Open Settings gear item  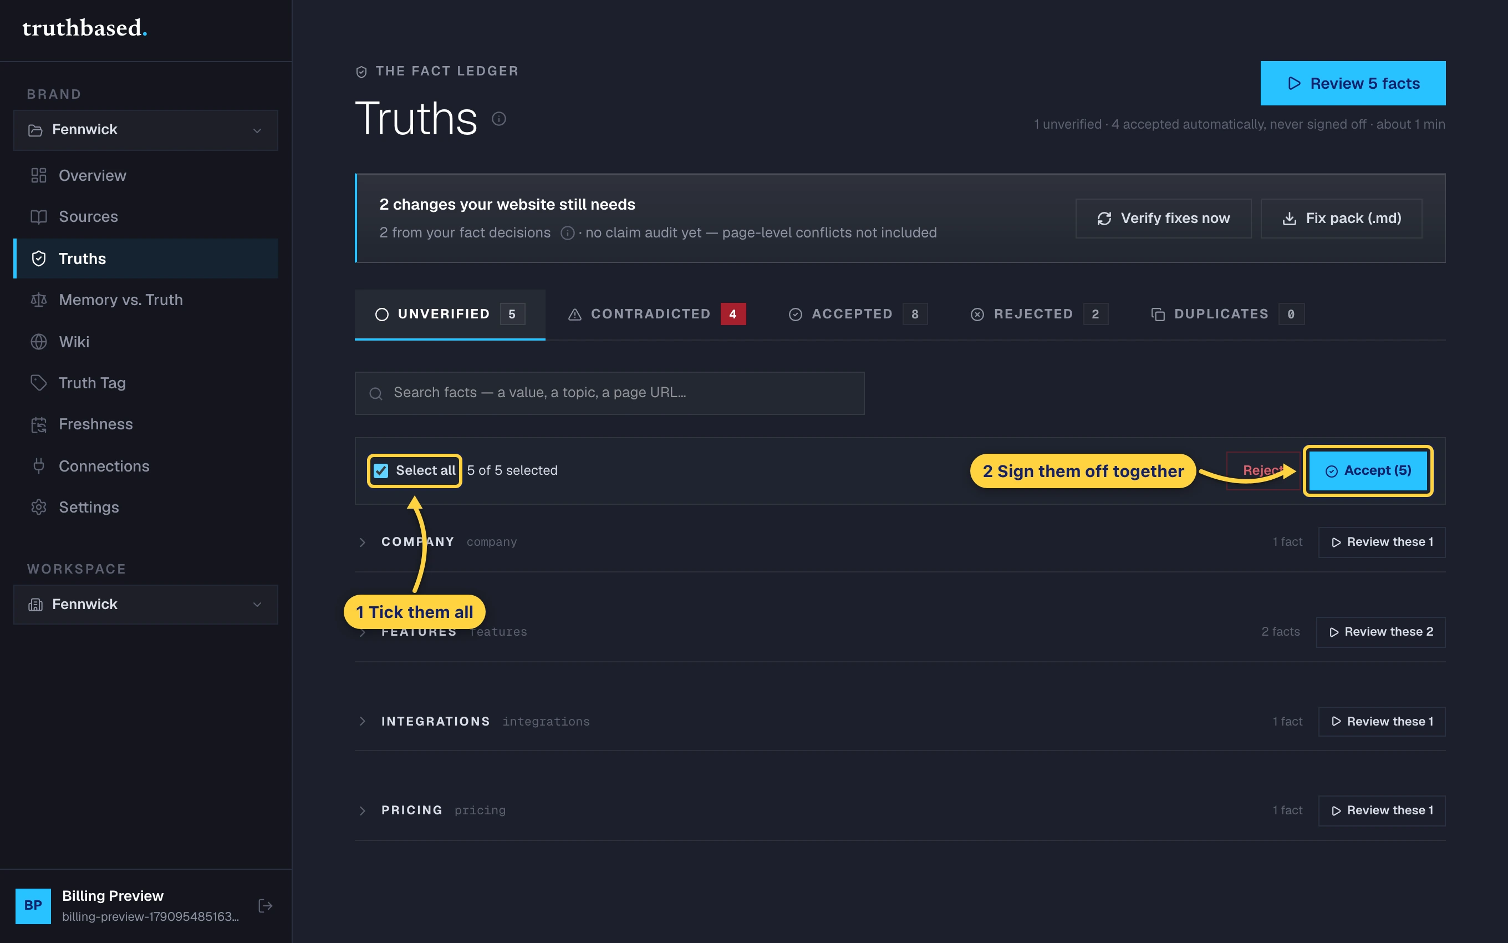click(x=145, y=507)
